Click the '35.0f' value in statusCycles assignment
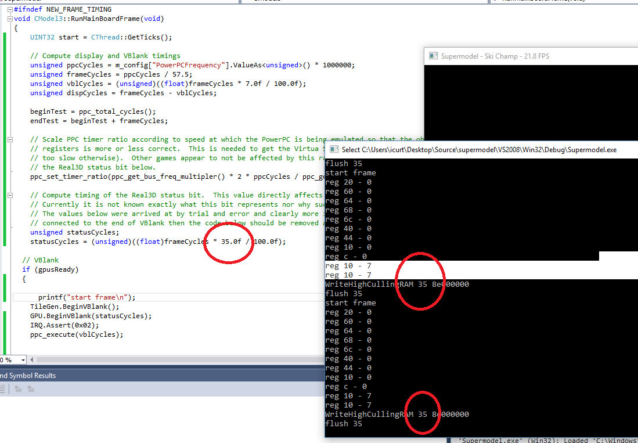The height and width of the screenshot is (443, 638). (x=231, y=242)
